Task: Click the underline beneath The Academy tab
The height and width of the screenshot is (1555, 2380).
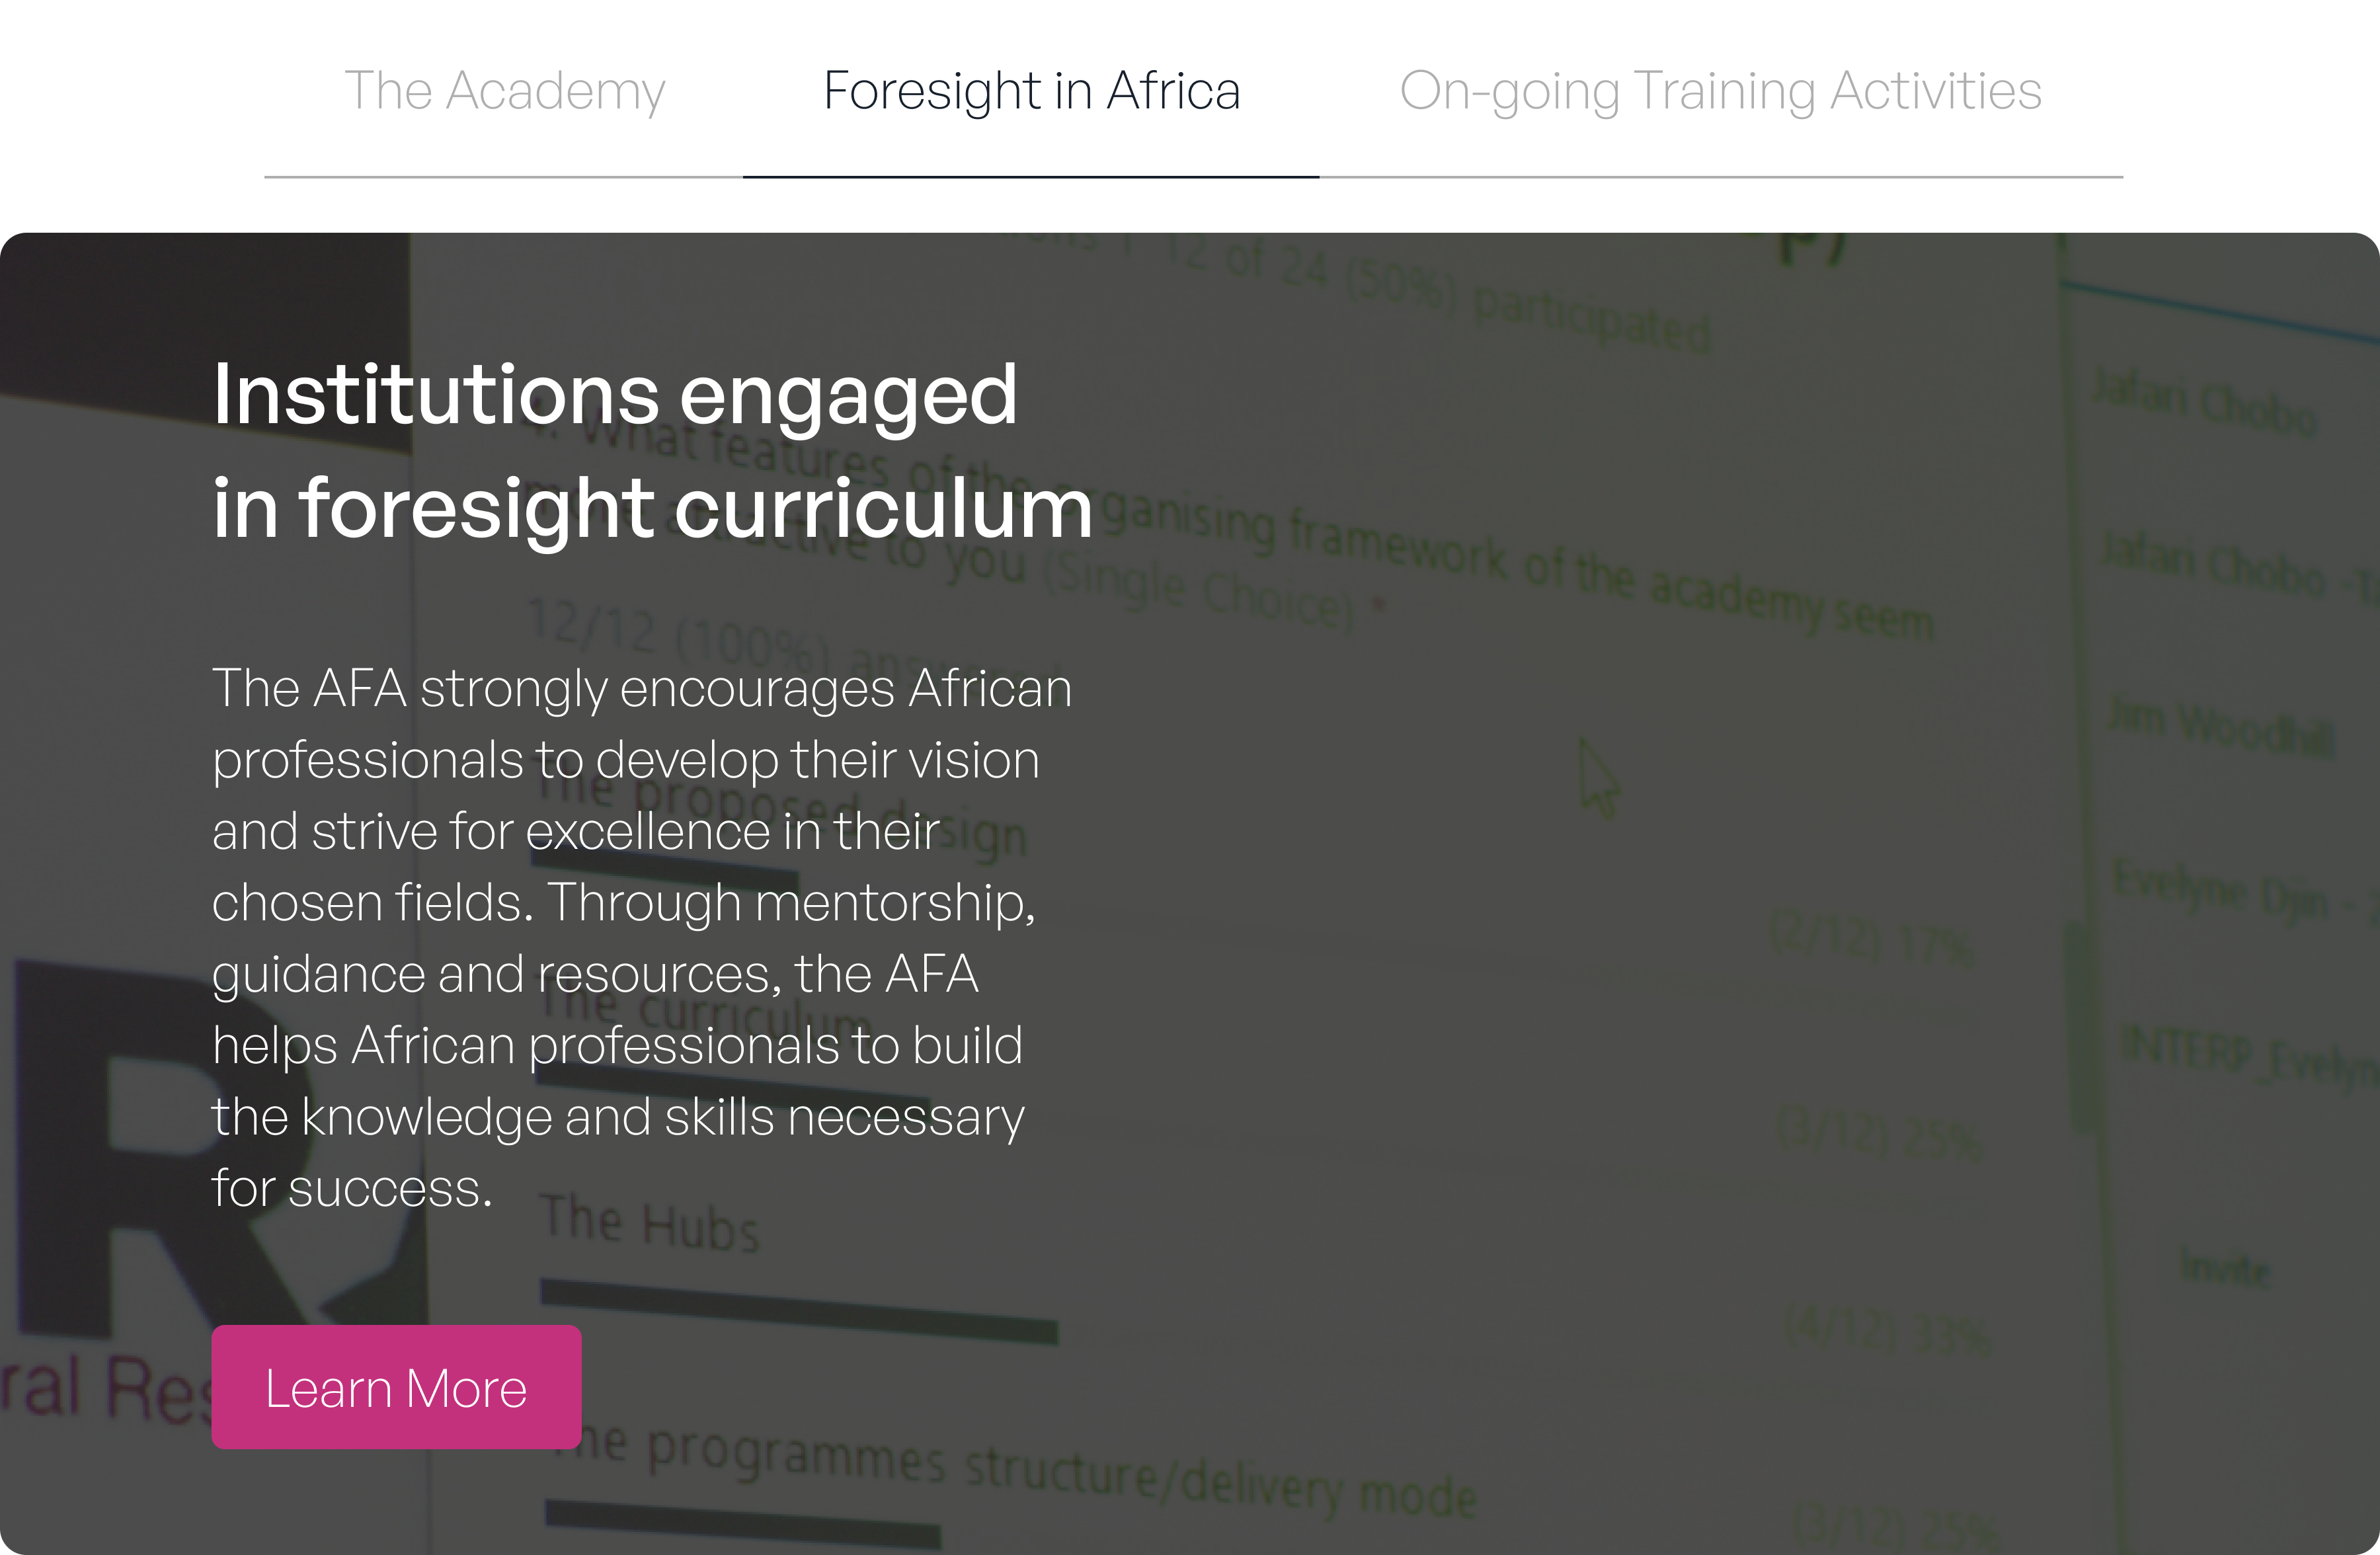Action: pyautogui.click(x=503, y=177)
